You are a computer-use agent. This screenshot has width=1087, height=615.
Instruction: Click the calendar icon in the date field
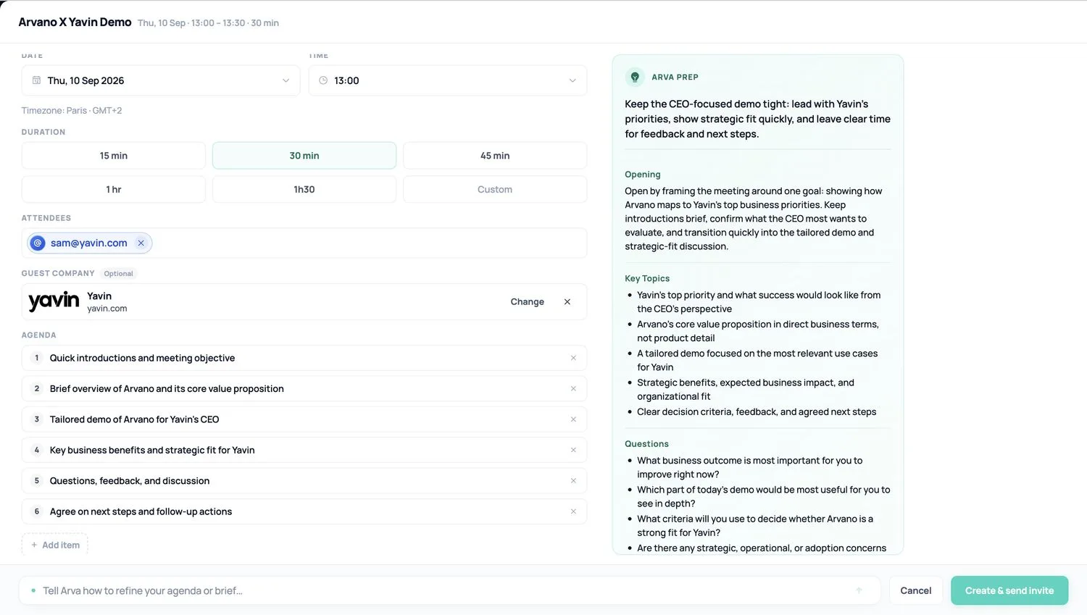pos(36,80)
